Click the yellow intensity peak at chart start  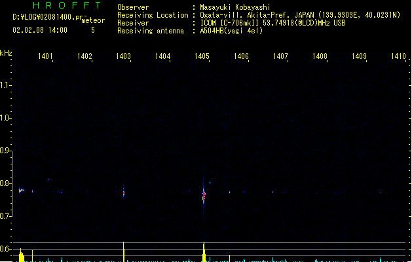pyautogui.click(x=21, y=255)
